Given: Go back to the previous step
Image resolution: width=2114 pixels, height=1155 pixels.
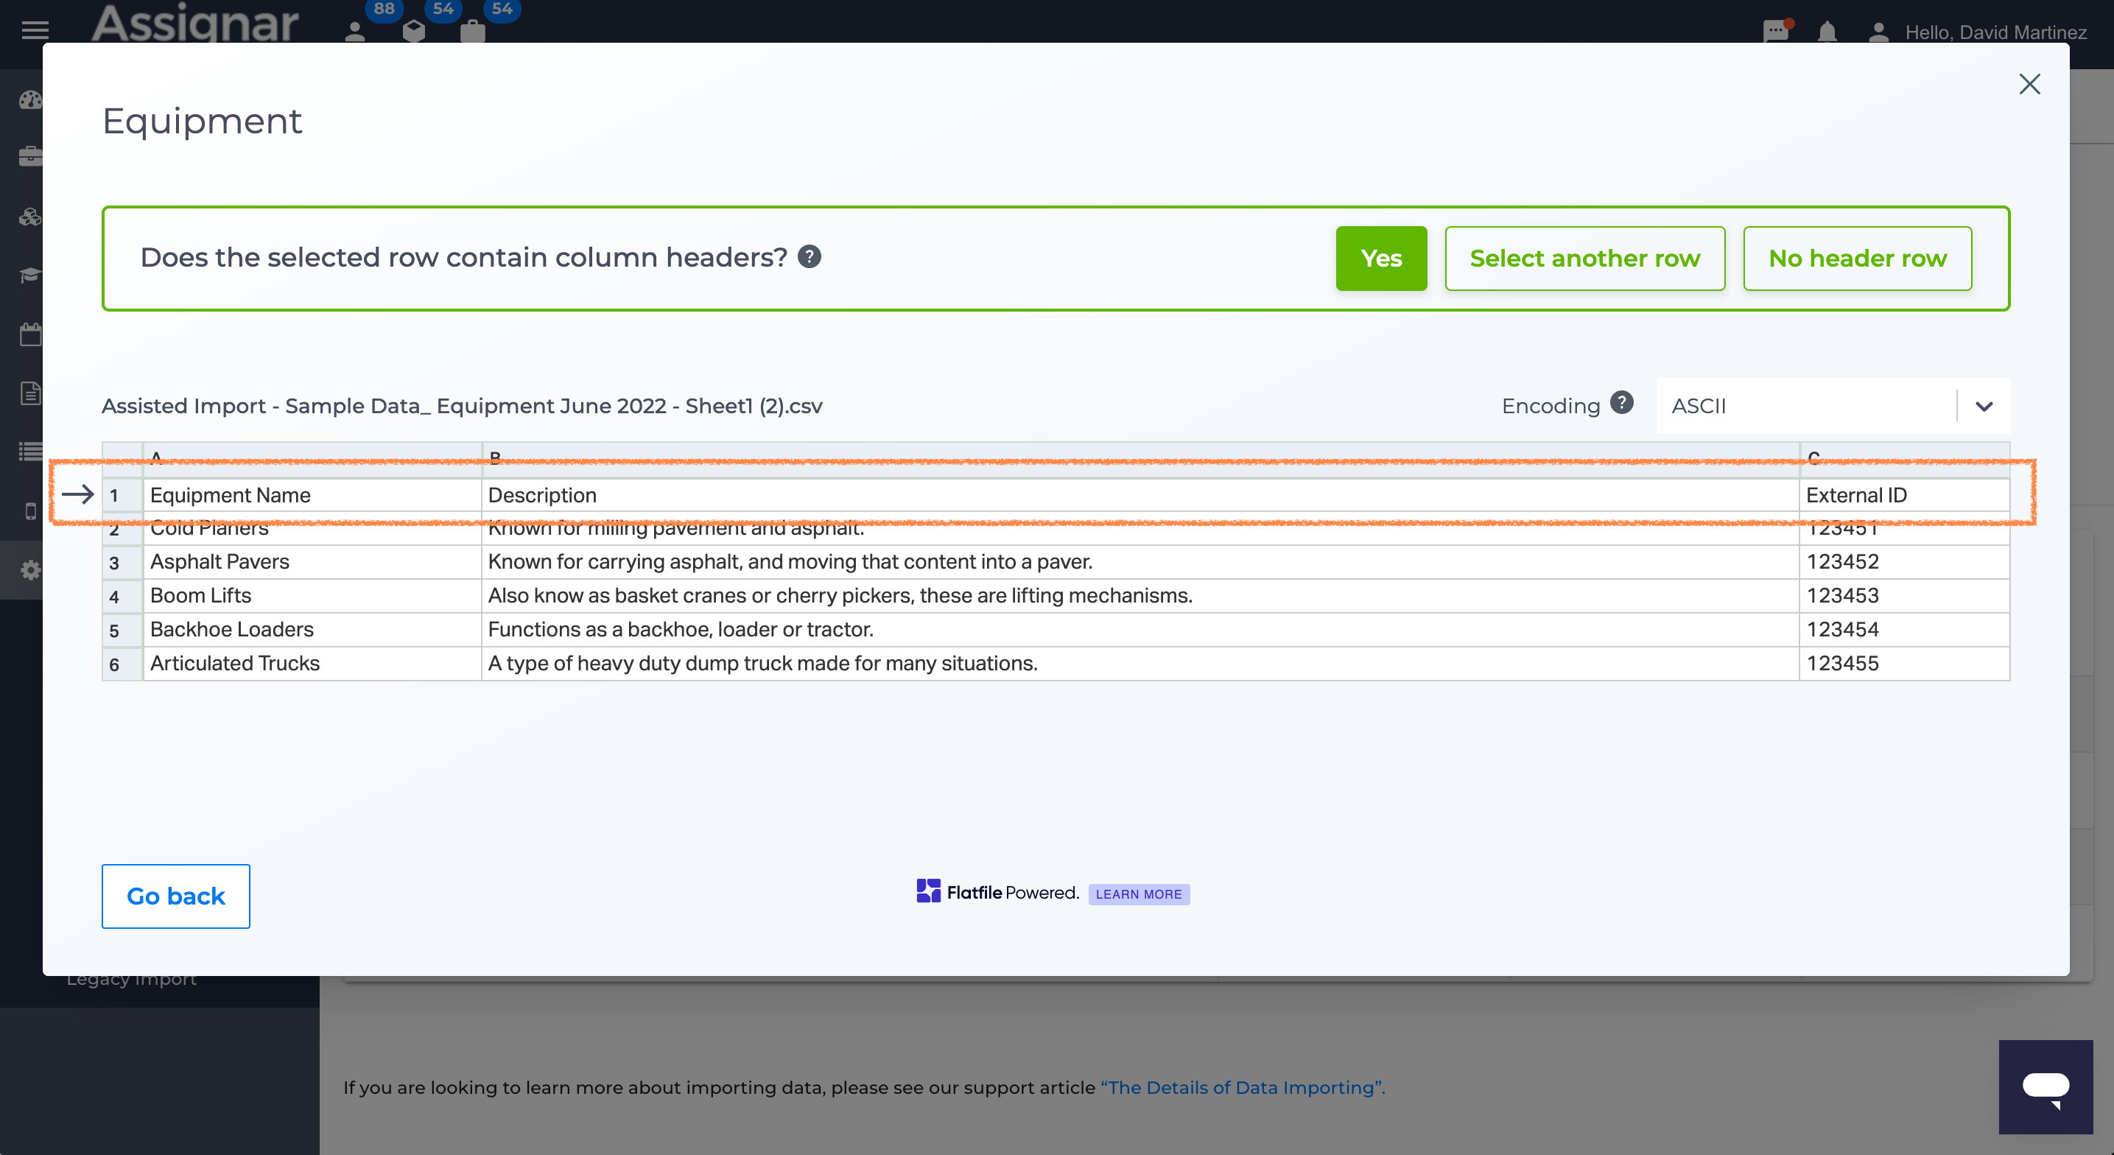Looking at the screenshot, I should pos(175,896).
